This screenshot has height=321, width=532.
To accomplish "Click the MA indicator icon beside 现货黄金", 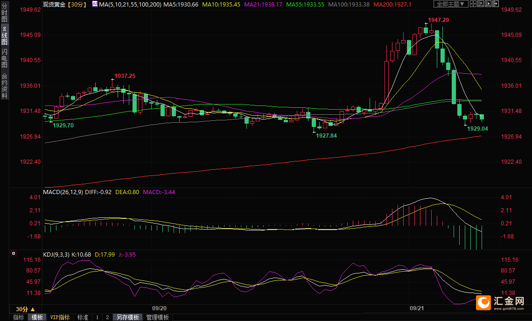I will (x=95, y=4).
